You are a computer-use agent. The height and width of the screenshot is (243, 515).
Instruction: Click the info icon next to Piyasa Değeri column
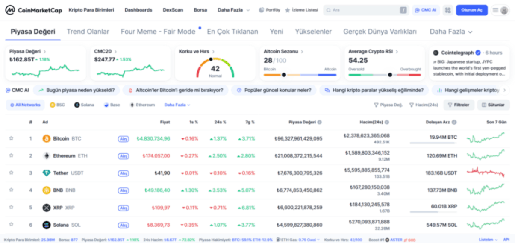coord(320,122)
